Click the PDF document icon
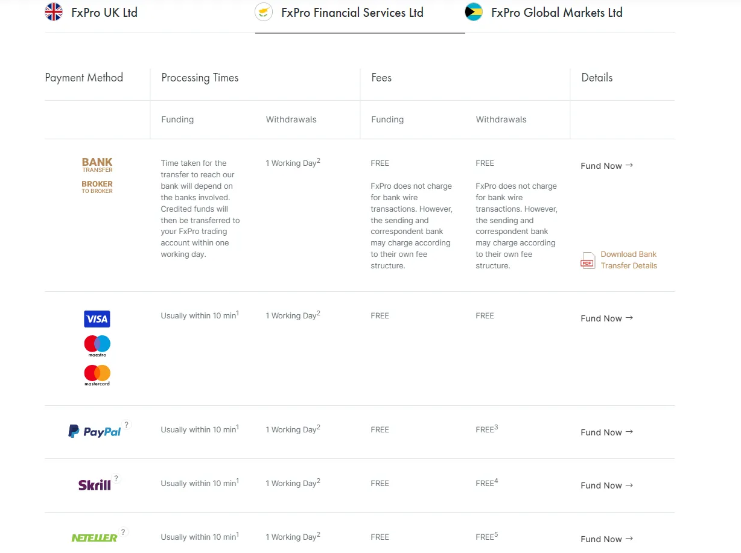 click(x=588, y=260)
